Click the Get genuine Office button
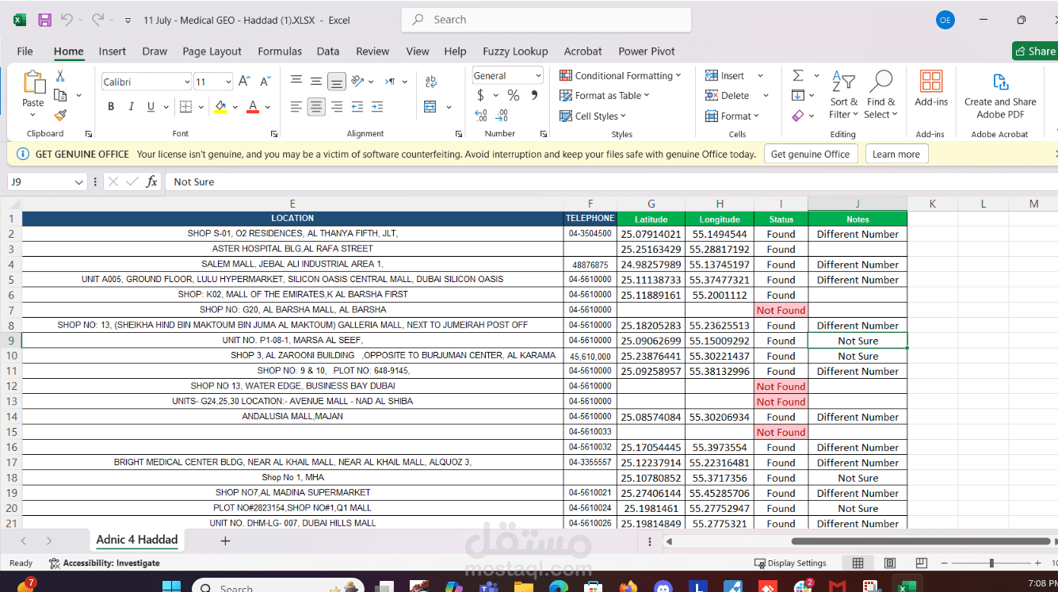Image resolution: width=1058 pixels, height=592 pixels. [x=811, y=155]
